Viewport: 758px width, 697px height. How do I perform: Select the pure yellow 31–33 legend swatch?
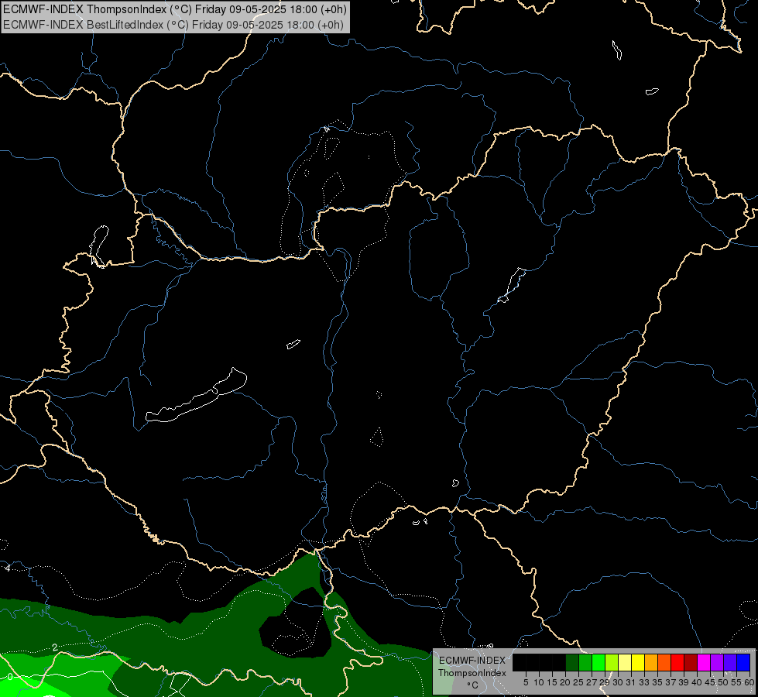pos(638,662)
